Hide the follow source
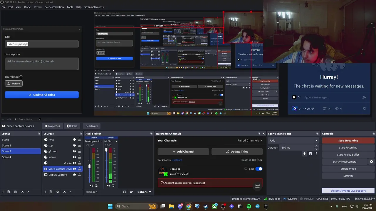This screenshot has height=211, width=376. [75, 157]
